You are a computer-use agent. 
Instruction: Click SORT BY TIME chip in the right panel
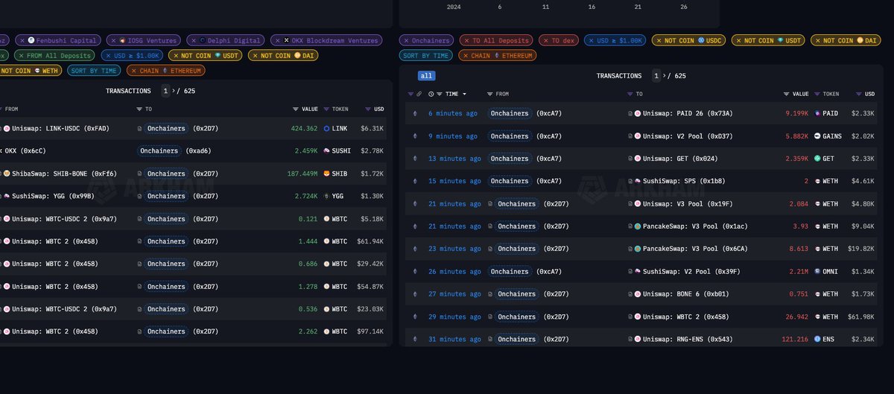(x=427, y=55)
